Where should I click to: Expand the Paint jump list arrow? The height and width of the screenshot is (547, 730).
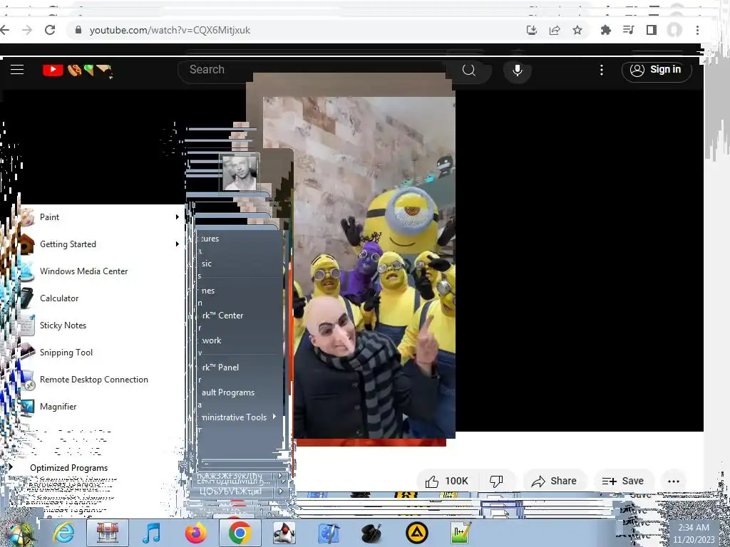pyautogui.click(x=177, y=217)
